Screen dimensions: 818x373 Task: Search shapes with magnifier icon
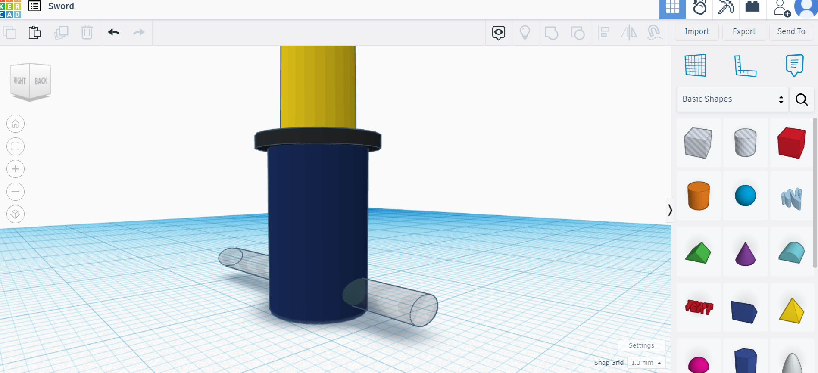802,99
